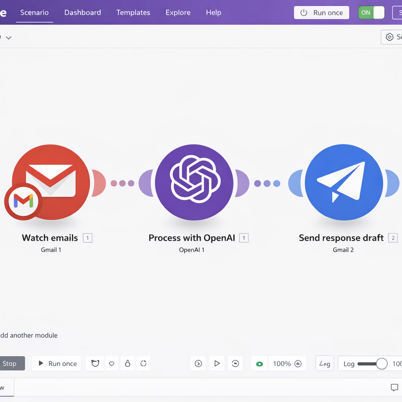Open the settings gear button at top right
This screenshot has height=402, width=402.
click(x=390, y=37)
